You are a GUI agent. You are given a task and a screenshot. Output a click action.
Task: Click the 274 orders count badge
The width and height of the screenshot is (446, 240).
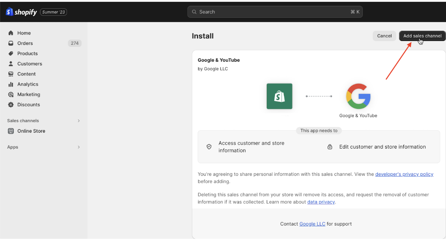click(75, 43)
